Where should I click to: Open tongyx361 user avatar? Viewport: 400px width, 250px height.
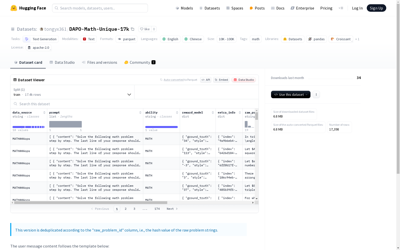[41, 29]
